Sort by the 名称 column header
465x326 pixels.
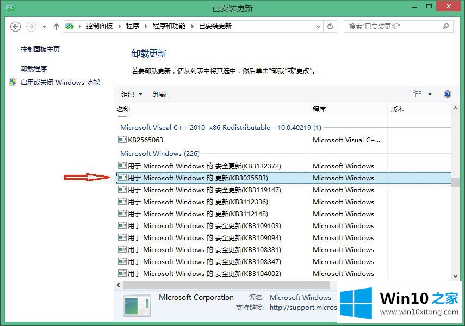211,110
